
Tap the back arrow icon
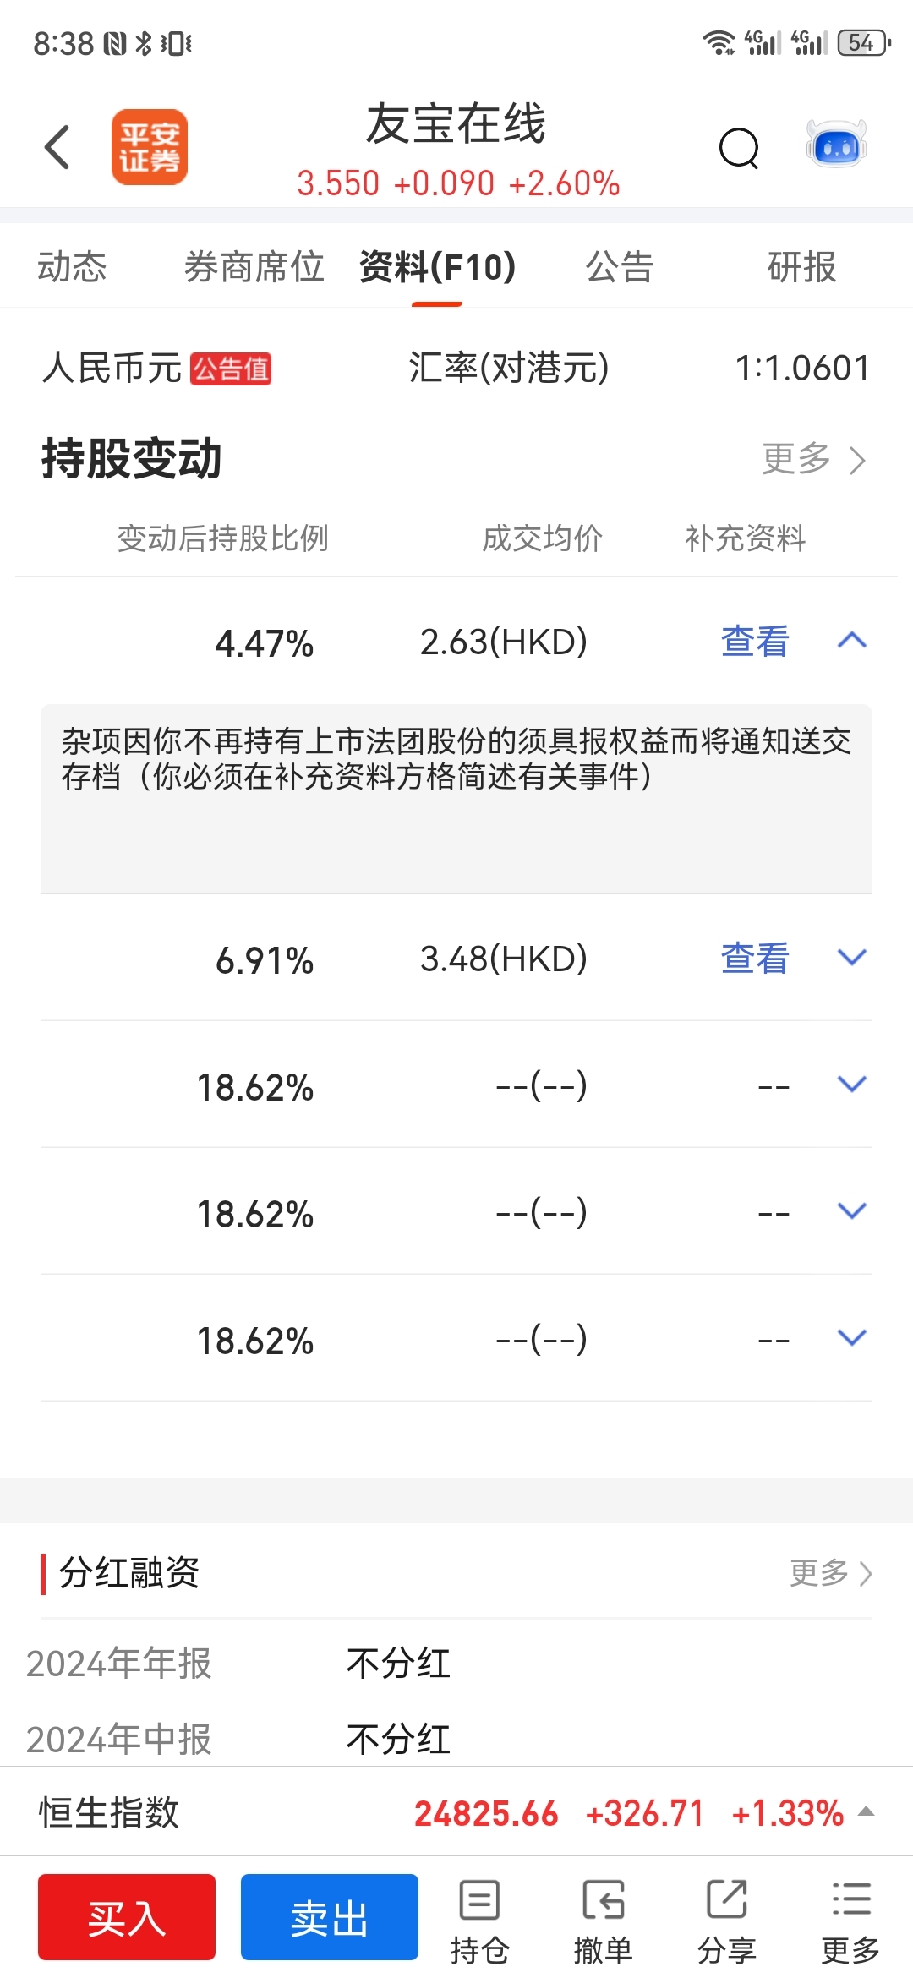tap(57, 147)
